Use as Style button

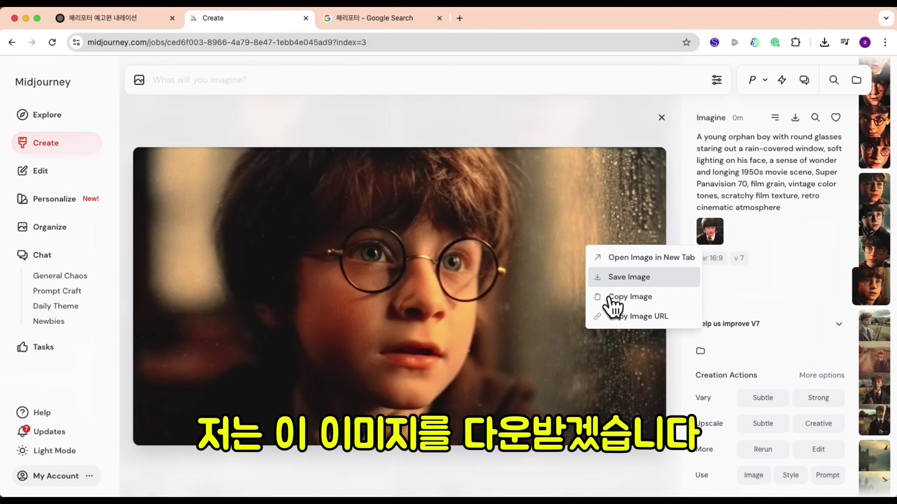(790, 475)
